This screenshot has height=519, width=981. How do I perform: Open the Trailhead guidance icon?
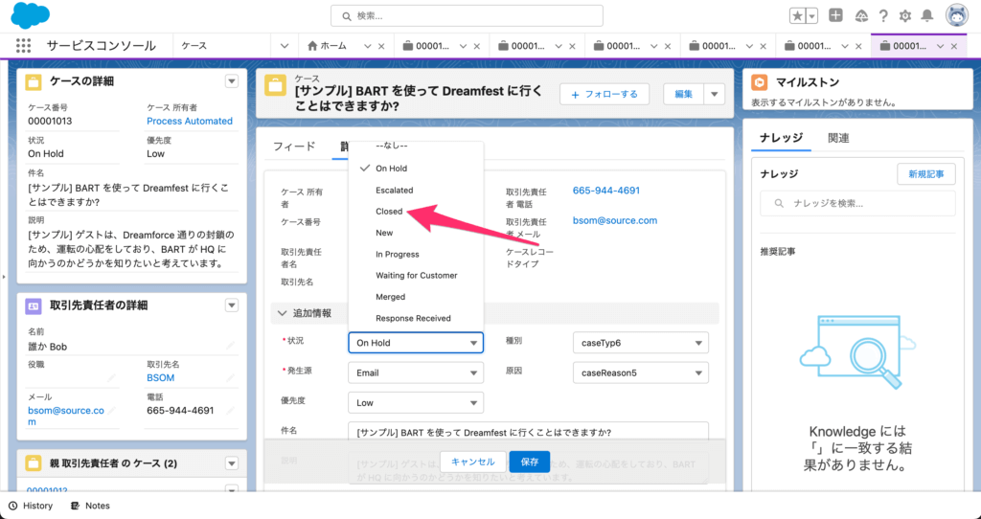tap(861, 16)
